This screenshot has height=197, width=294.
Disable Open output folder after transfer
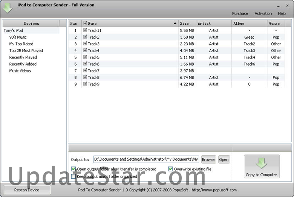(73, 169)
